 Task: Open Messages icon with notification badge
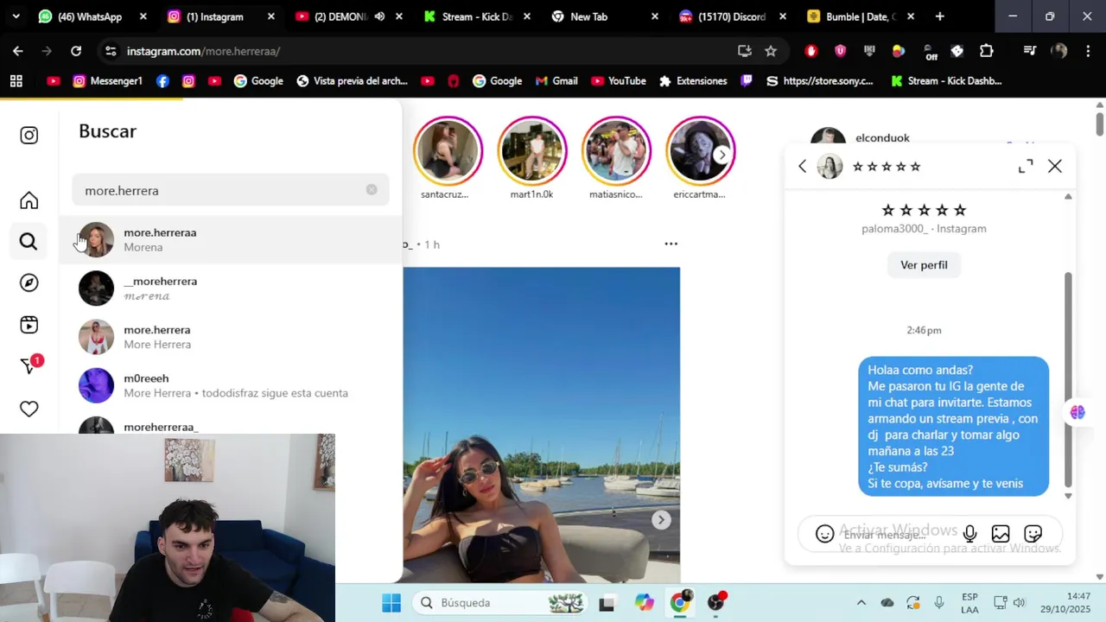tap(30, 365)
